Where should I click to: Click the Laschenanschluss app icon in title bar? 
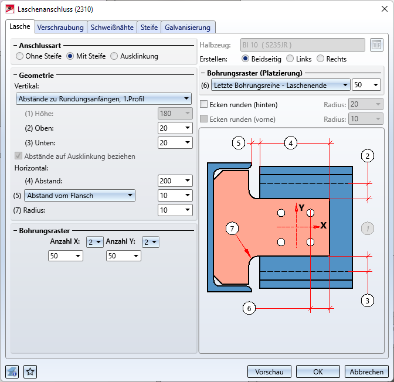[x=9, y=9]
